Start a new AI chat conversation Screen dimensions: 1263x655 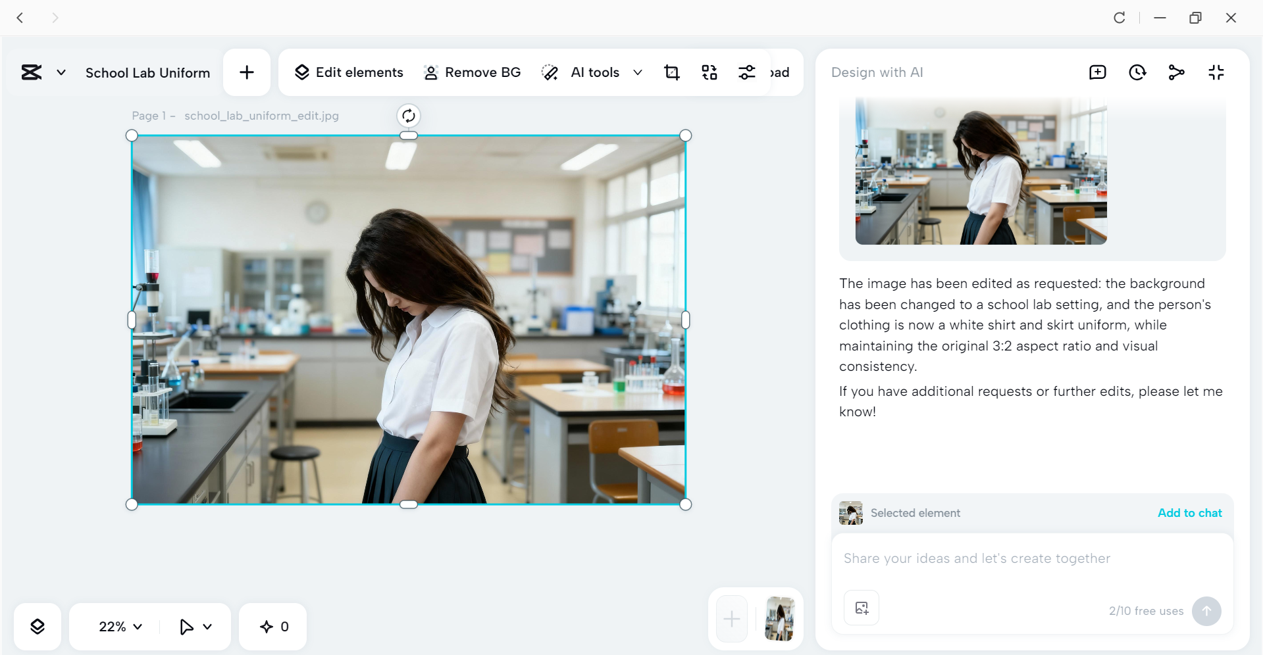pyautogui.click(x=1097, y=72)
